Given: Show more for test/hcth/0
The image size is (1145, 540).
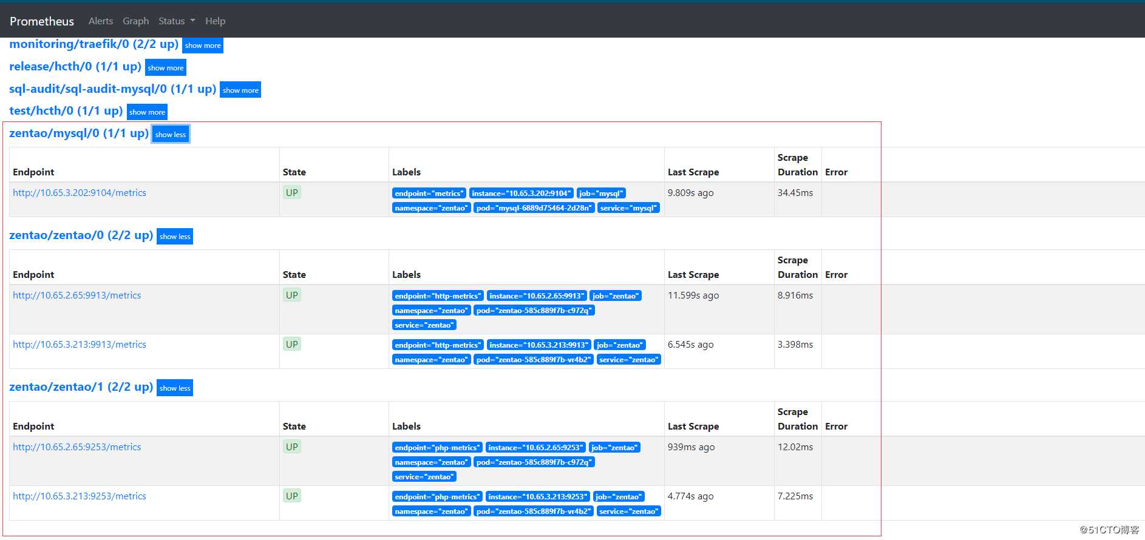Looking at the screenshot, I should pos(147,112).
